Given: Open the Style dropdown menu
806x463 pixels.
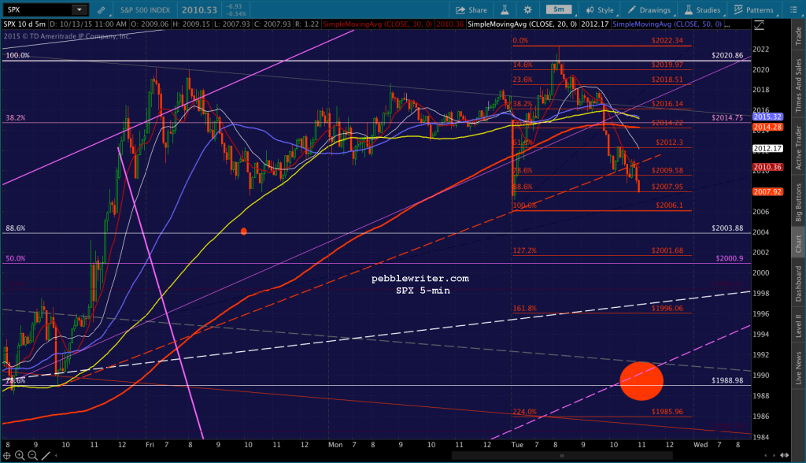Looking at the screenshot, I should point(599,9).
